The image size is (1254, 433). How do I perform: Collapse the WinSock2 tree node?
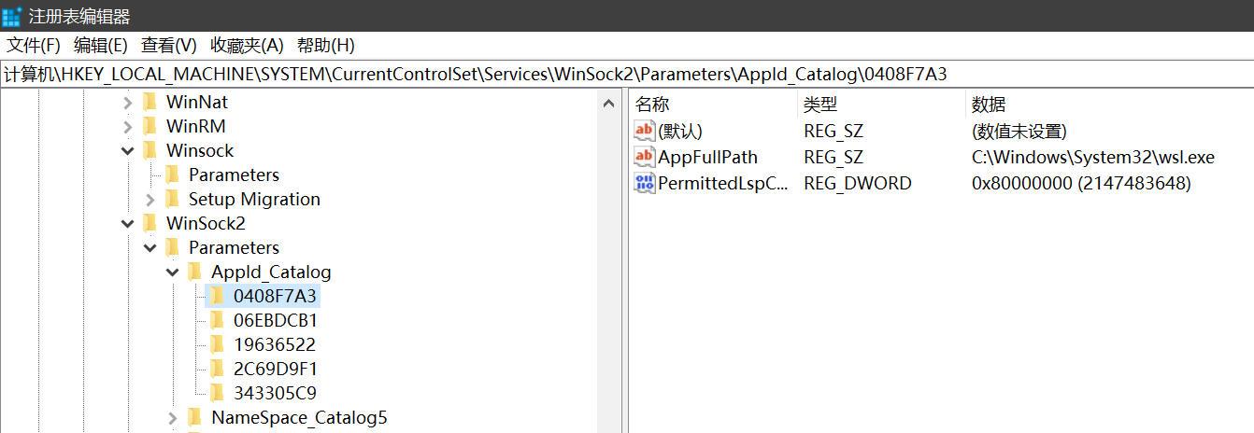(x=128, y=223)
